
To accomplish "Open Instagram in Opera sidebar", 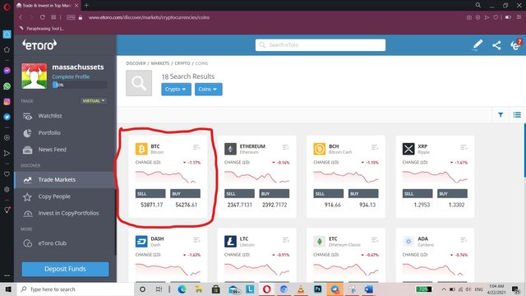I will tap(7, 101).
